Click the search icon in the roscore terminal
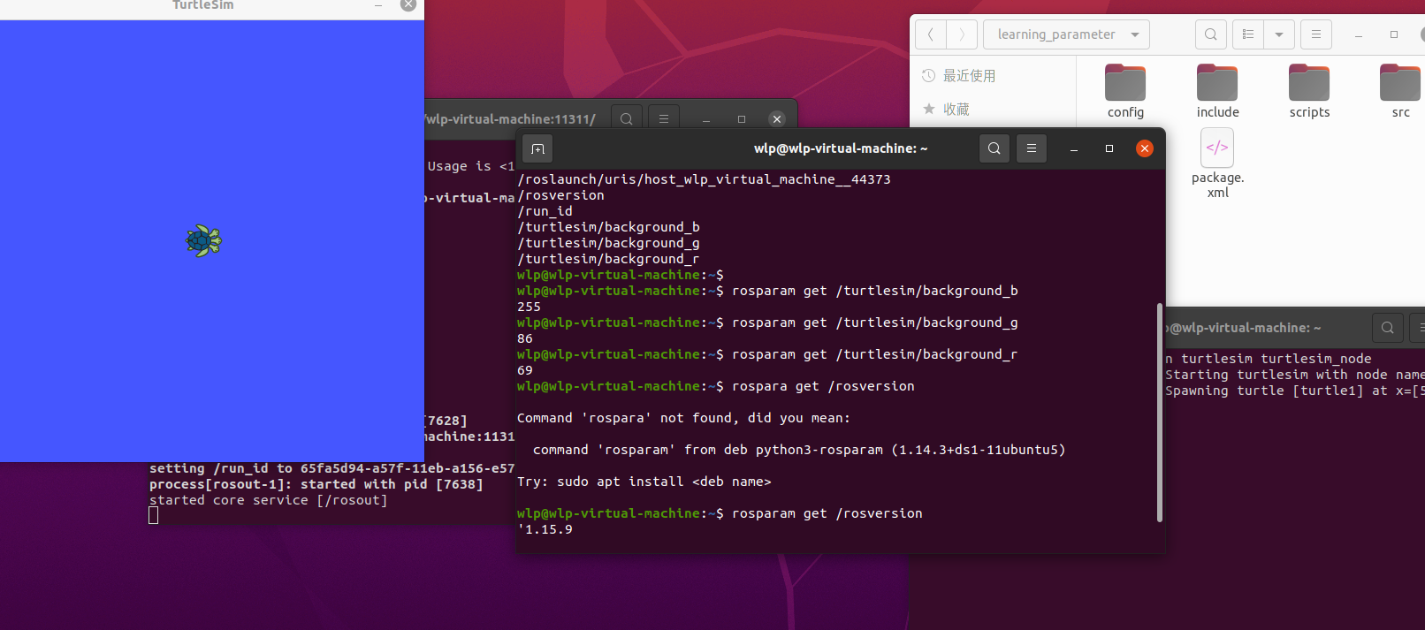 click(627, 119)
